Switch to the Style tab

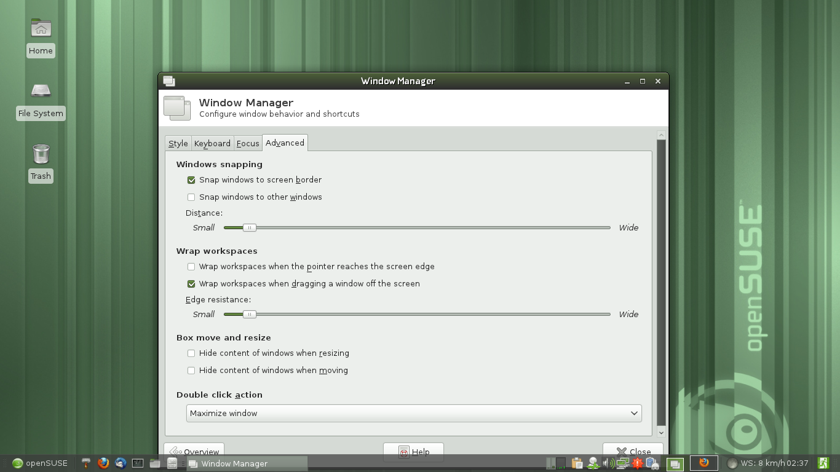point(178,143)
